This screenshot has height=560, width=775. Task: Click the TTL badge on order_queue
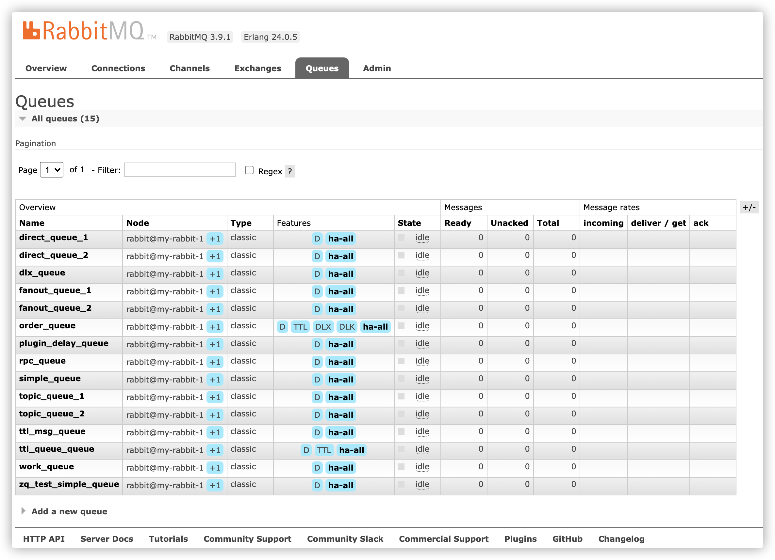click(x=300, y=327)
